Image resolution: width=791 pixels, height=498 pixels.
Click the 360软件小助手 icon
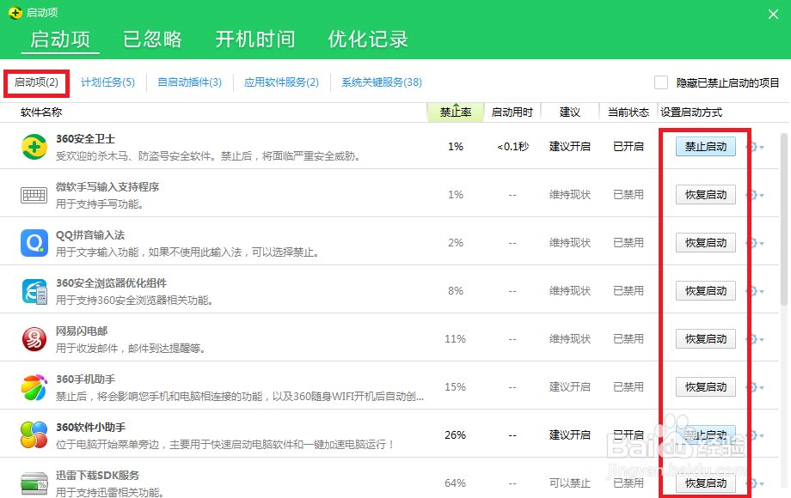click(x=34, y=435)
